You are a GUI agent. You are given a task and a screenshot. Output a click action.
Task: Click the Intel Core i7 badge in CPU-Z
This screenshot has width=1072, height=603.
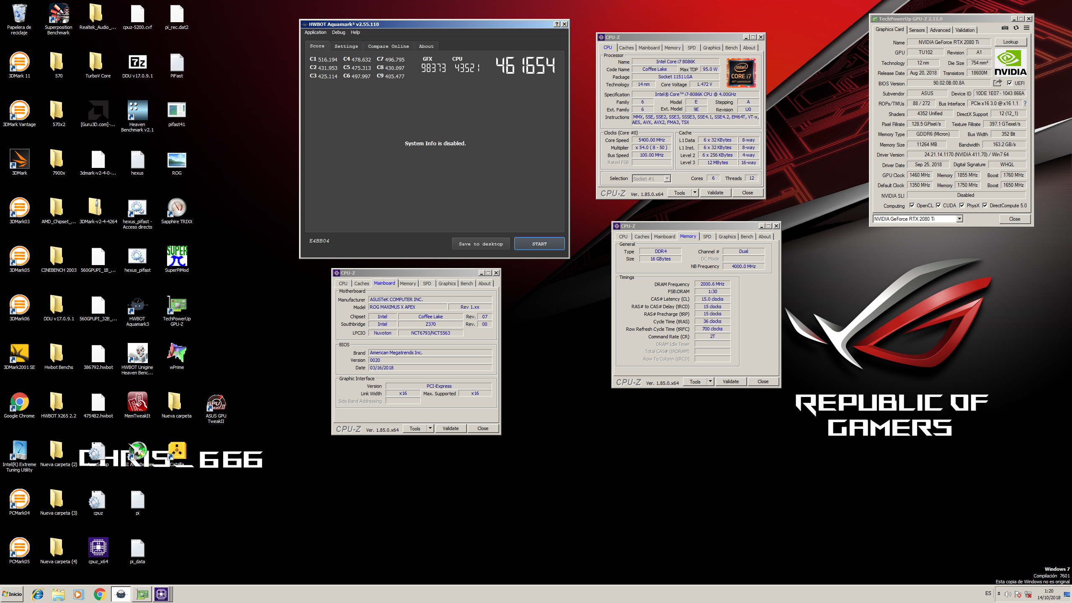pyautogui.click(x=741, y=73)
